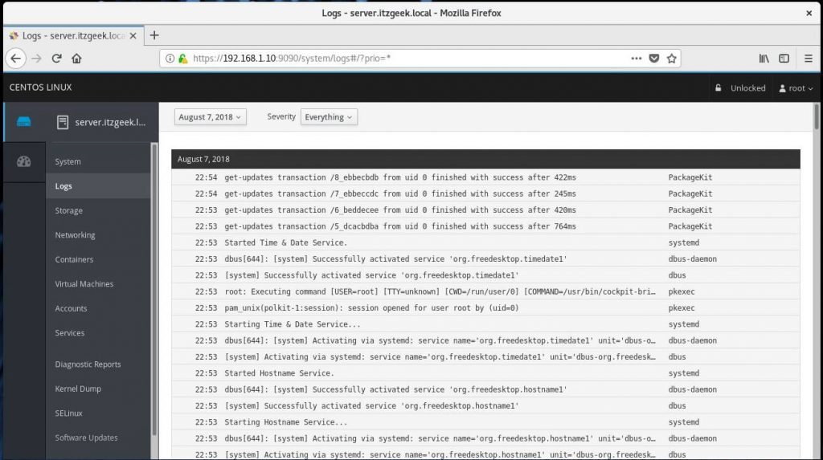
Task: Click the connection security padlock warning icon
Action: click(x=182, y=59)
